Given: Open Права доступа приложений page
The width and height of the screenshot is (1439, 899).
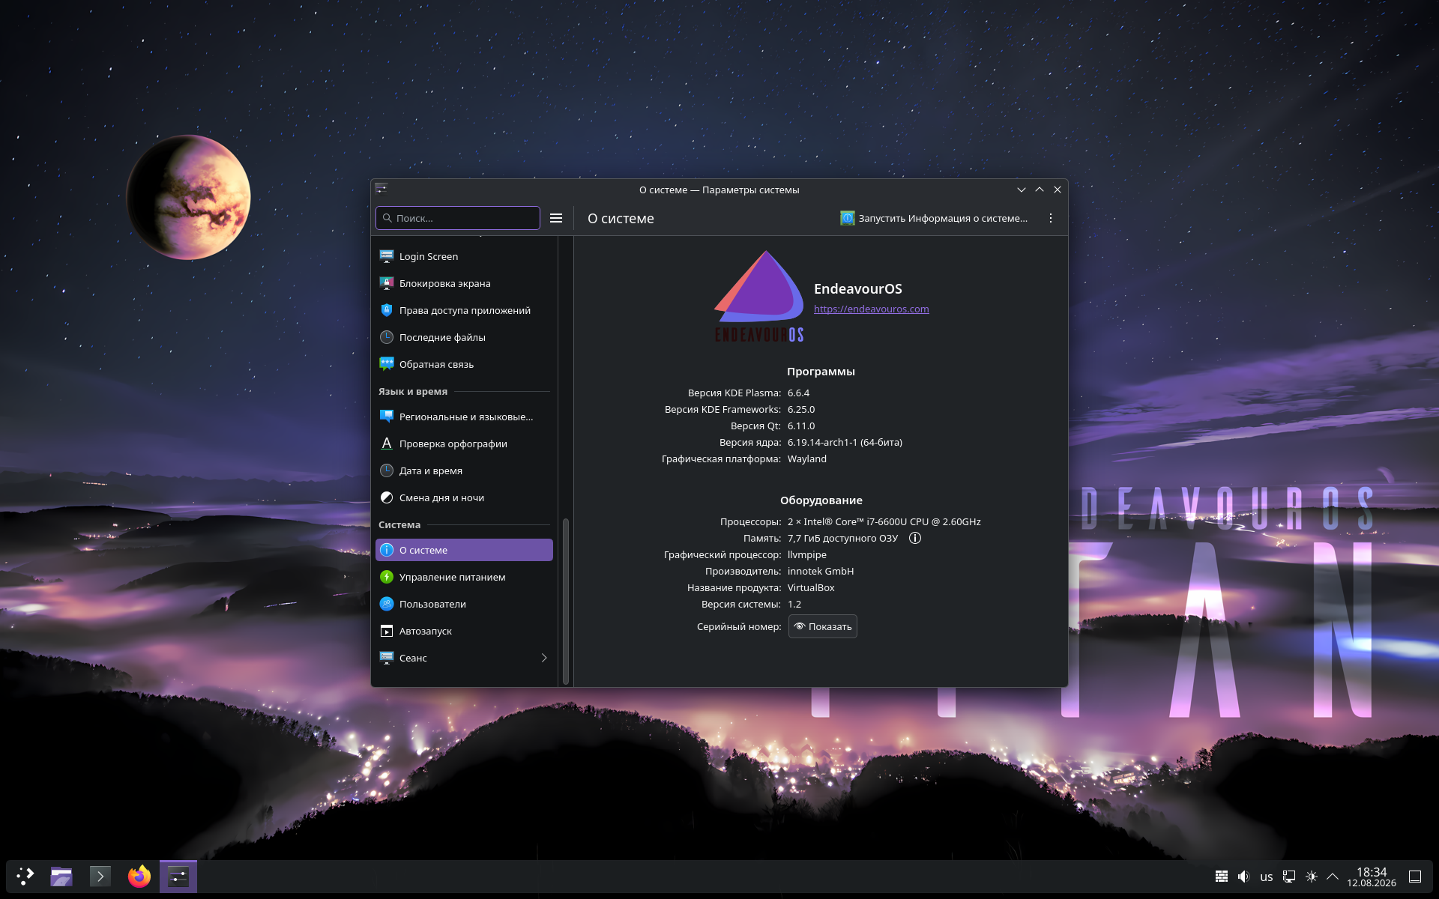Looking at the screenshot, I should 464,310.
